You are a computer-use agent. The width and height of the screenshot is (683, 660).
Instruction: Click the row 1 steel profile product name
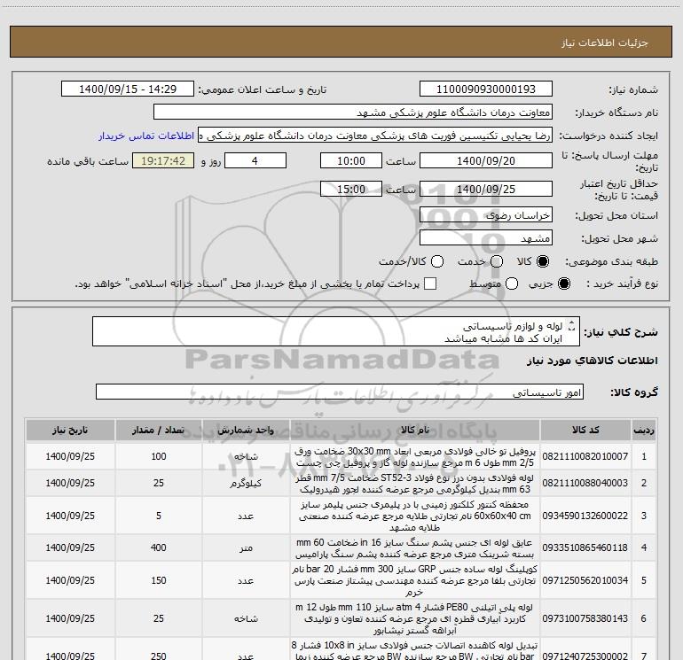pos(415,457)
